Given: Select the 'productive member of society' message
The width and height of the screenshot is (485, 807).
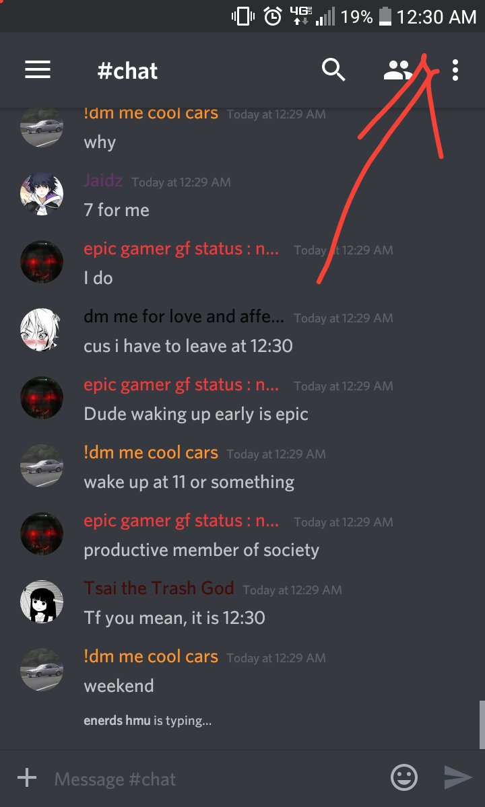Looking at the screenshot, I should click(x=201, y=550).
